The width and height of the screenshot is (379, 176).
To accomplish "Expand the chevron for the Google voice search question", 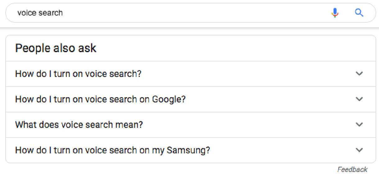I will pyautogui.click(x=359, y=99).
